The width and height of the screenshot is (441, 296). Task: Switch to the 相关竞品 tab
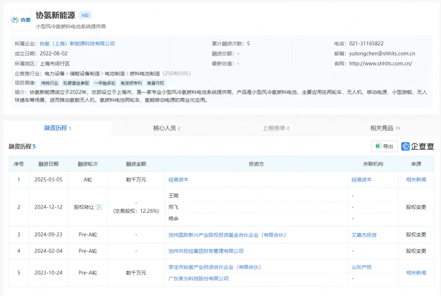[x=385, y=128]
